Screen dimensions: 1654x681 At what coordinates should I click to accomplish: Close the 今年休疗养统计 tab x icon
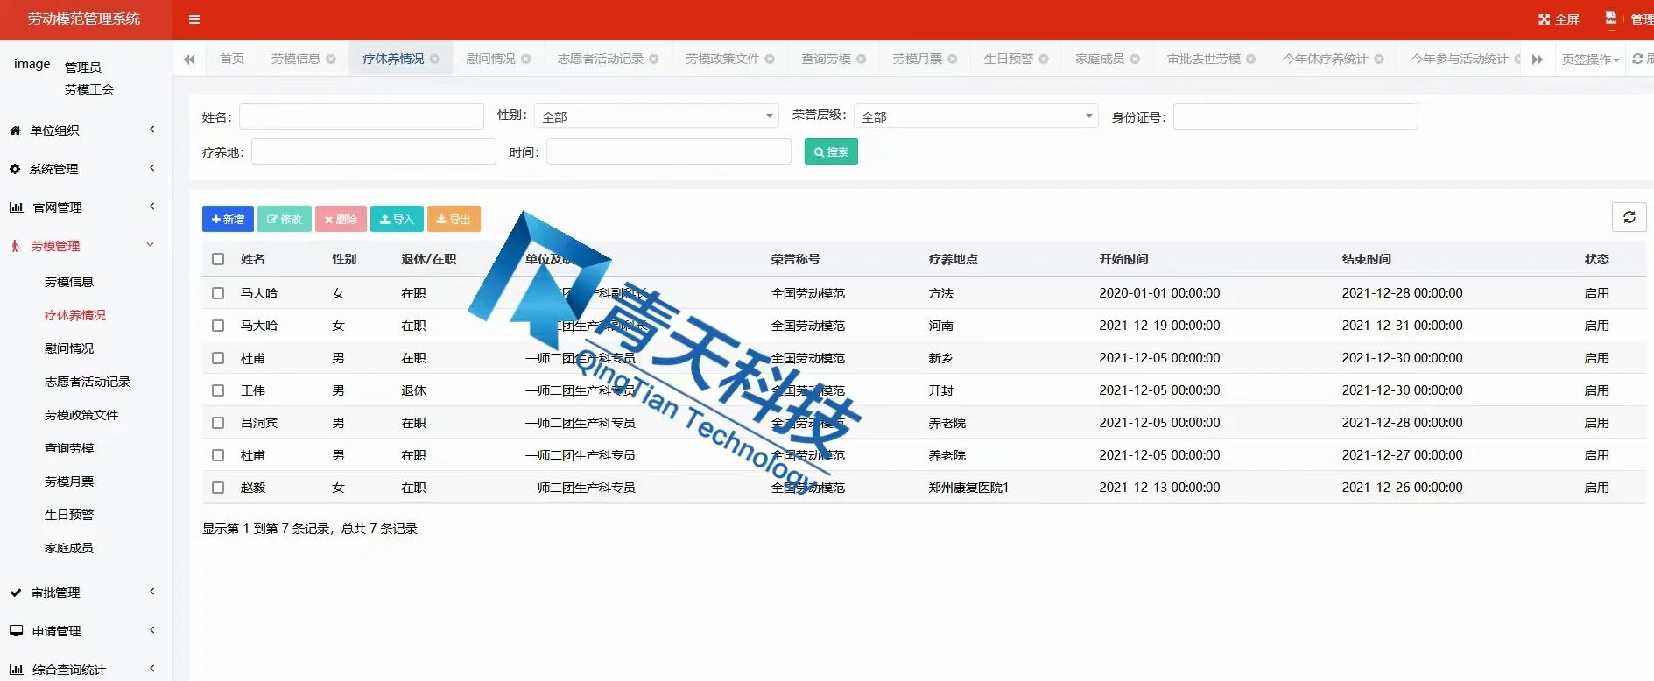[1379, 60]
